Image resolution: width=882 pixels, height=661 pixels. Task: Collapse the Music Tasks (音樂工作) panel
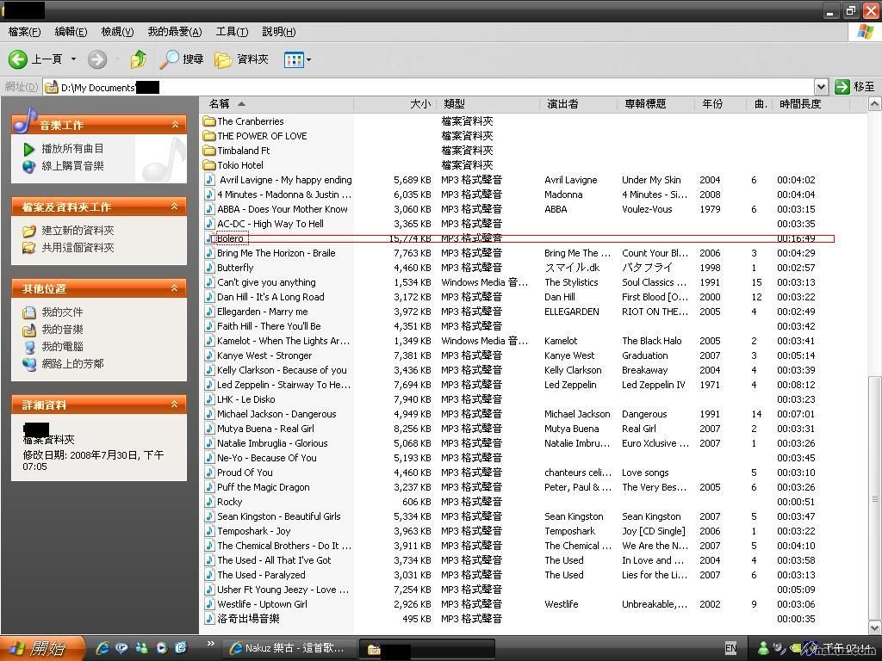pyautogui.click(x=175, y=125)
